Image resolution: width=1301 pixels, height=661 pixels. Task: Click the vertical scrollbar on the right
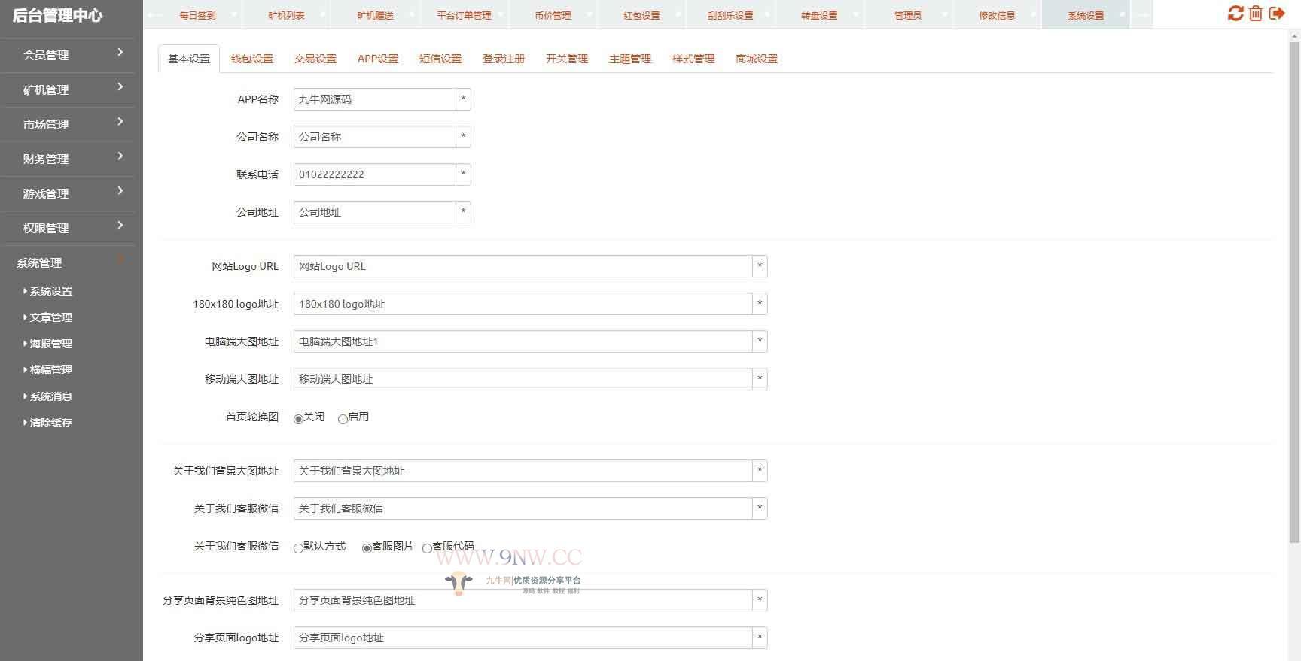tap(1294, 301)
